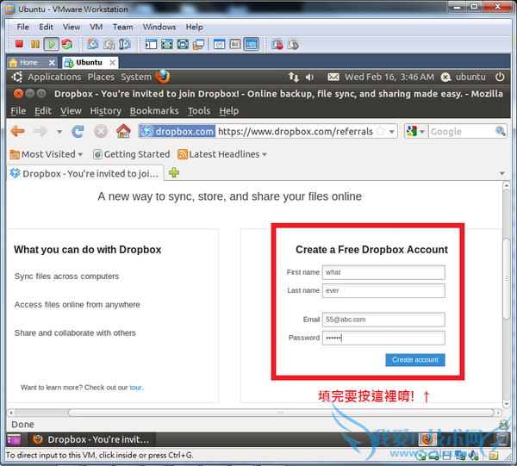Viewport: 517px width, 466px height.
Task: Click the appliance view toolbar icon
Action: coord(235,44)
